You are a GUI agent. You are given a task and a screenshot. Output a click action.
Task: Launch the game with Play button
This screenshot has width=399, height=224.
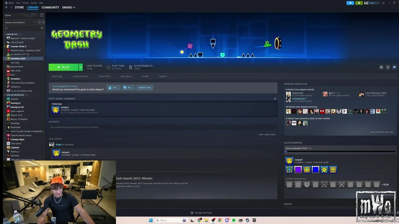[x=64, y=67]
